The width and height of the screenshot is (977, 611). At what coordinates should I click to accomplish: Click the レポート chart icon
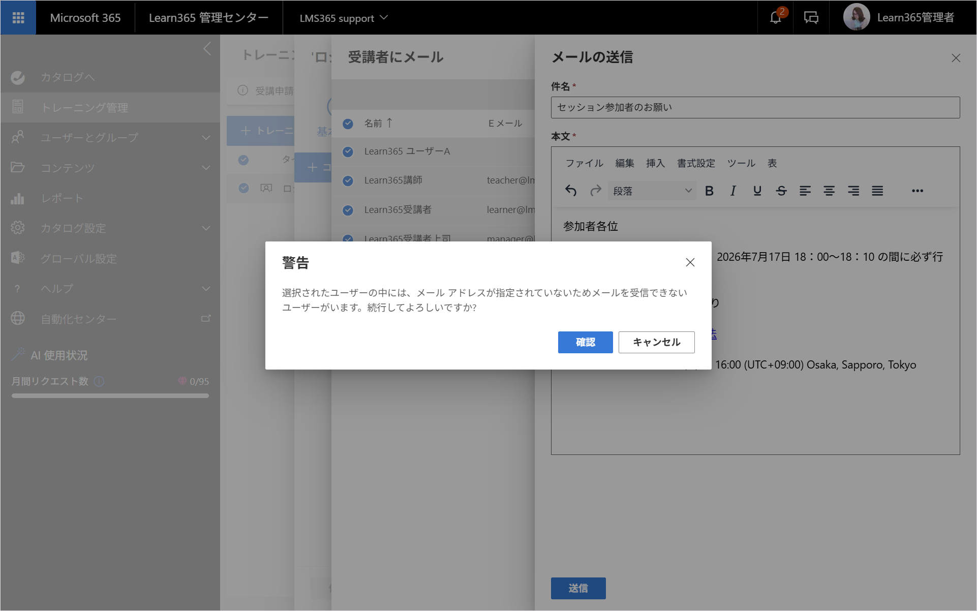(x=18, y=198)
